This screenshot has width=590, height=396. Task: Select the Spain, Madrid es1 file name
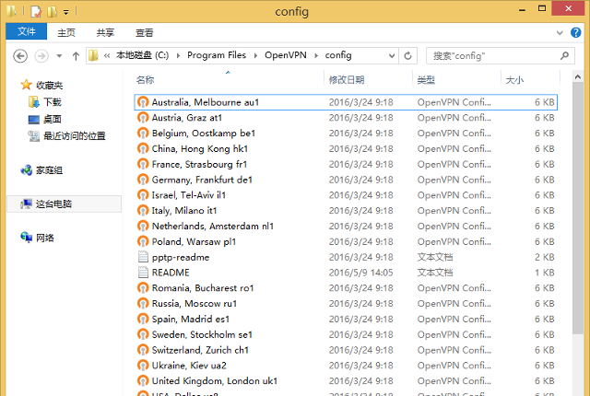tap(191, 319)
